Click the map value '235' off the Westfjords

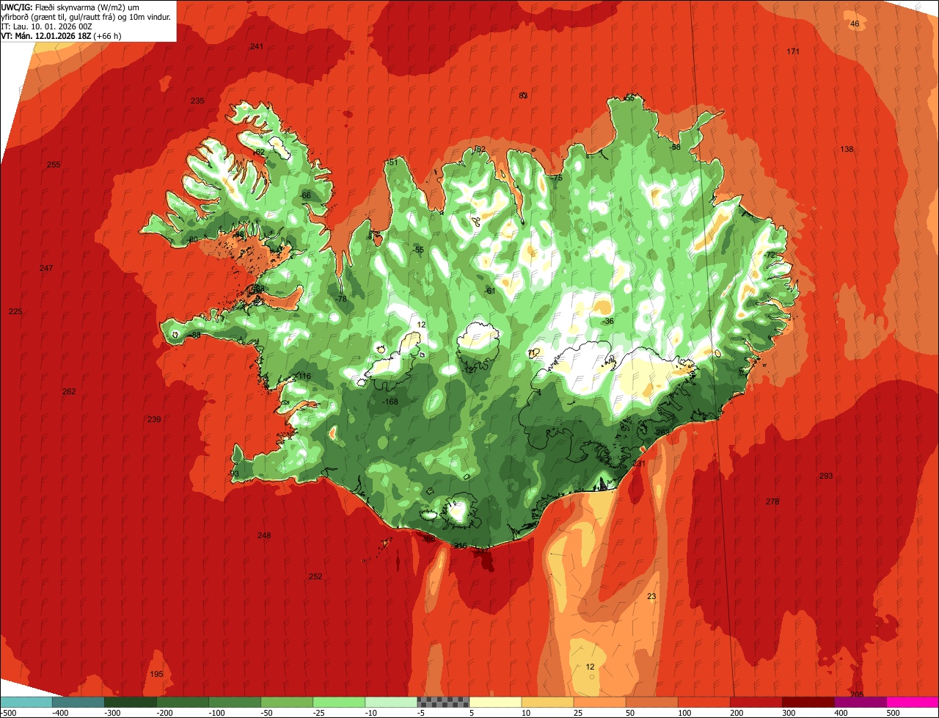coord(197,101)
